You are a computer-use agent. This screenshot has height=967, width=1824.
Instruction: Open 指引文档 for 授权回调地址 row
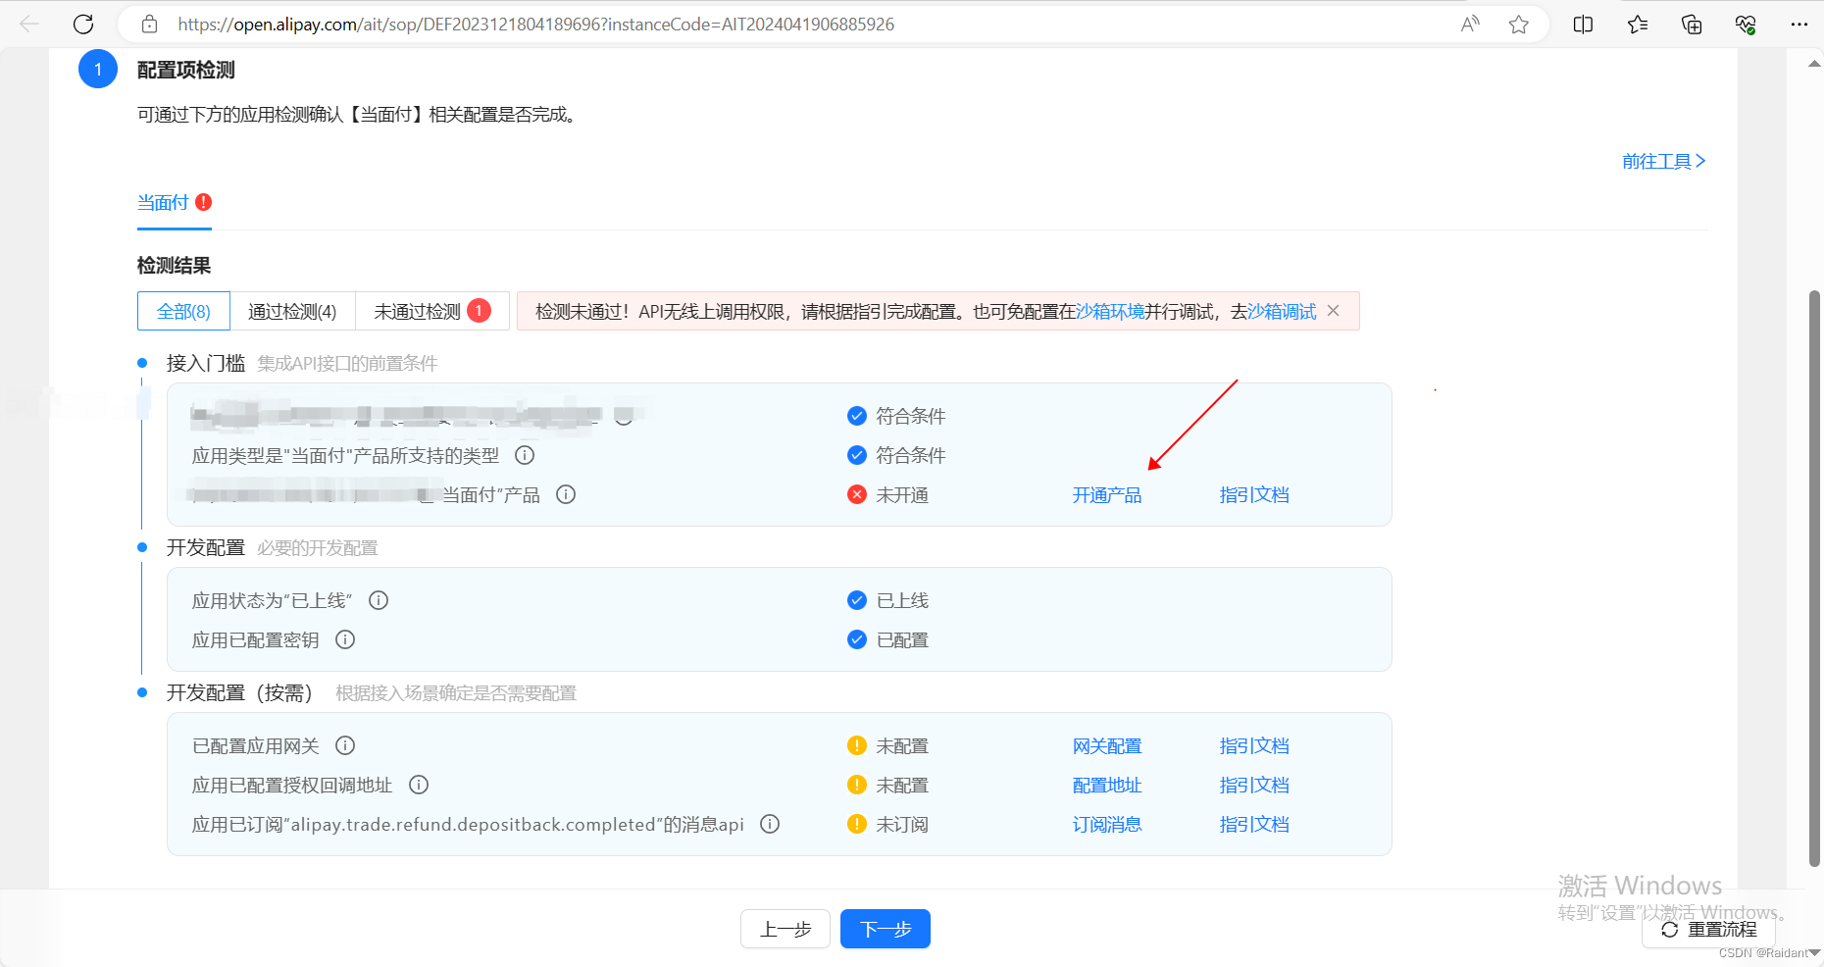point(1254,786)
